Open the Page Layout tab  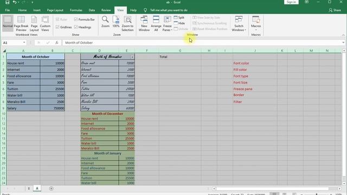pyautogui.click(x=55, y=10)
